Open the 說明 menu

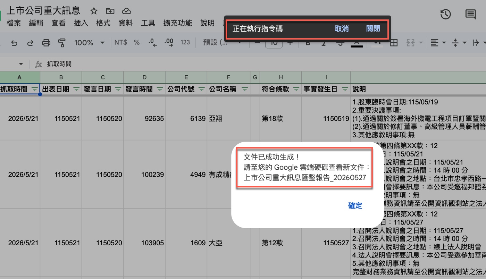tap(208, 23)
